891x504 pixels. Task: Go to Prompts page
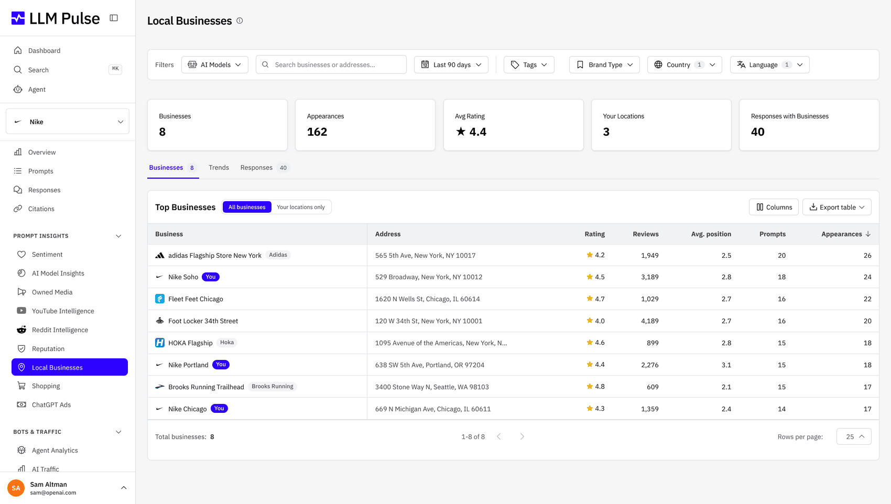[x=68, y=171]
